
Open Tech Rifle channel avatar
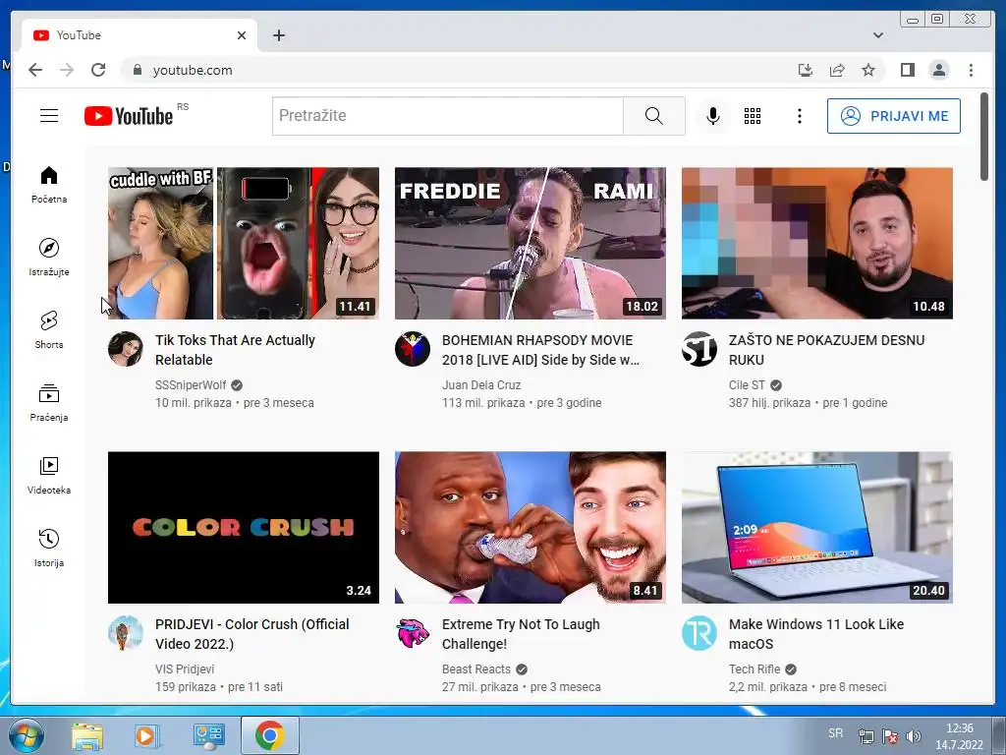pyautogui.click(x=699, y=633)
